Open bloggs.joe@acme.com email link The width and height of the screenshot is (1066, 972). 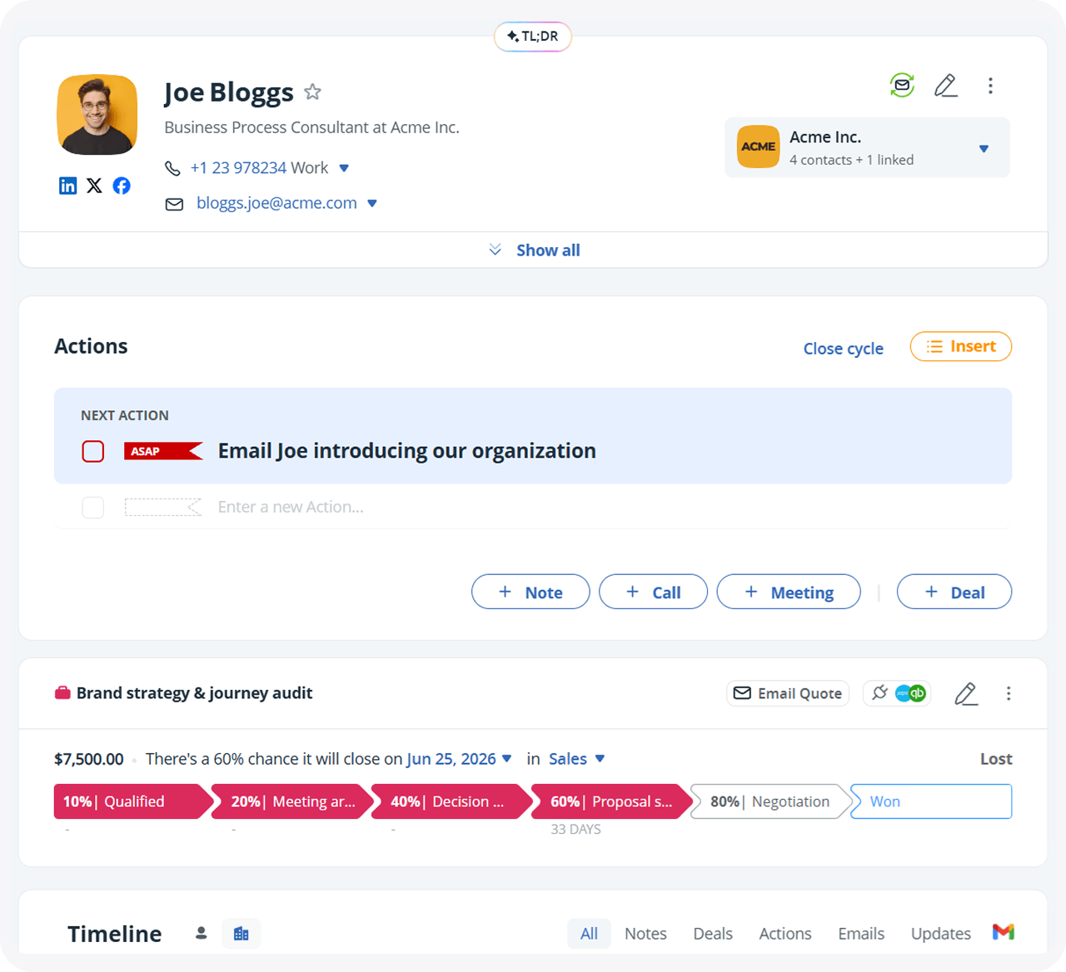pyautogui.click(x=276, y=203)
